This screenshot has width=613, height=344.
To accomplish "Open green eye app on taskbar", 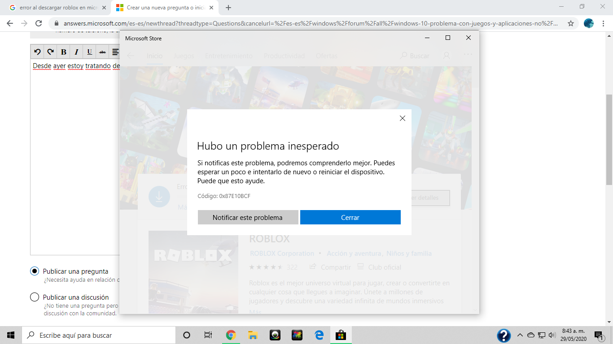I will tap(275, 335).
